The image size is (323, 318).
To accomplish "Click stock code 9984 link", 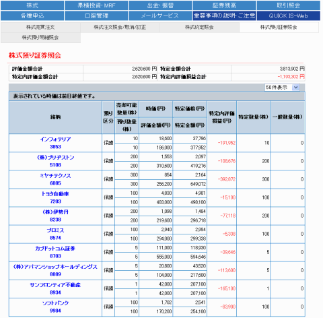I will [55, 311].
